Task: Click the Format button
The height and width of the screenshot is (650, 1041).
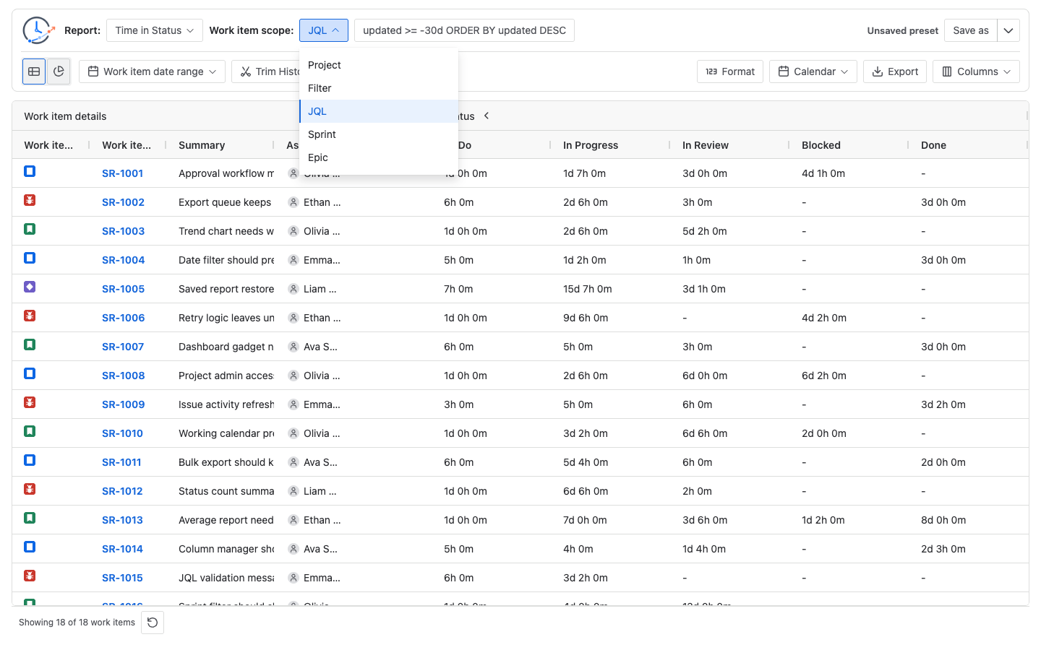Action: tap(730, 71)
